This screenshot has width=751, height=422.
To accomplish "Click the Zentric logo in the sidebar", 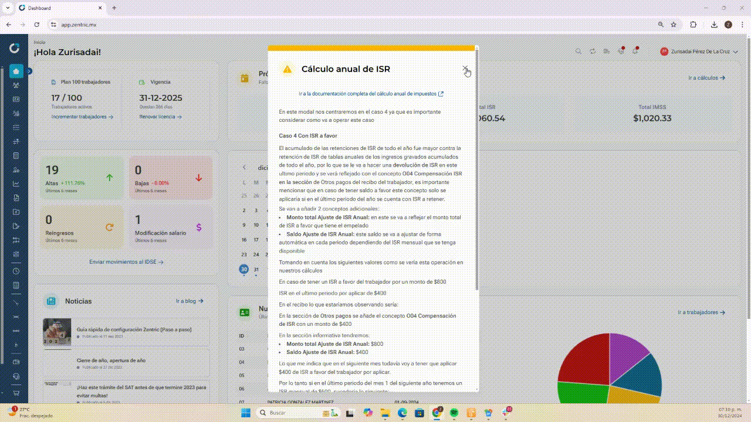I will (15, 48).
